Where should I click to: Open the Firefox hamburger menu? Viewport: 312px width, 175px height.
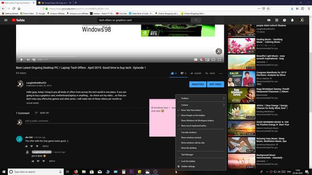[309, 9]
